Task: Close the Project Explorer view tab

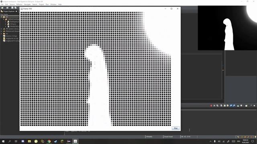Action: click(x=16, y=11)
